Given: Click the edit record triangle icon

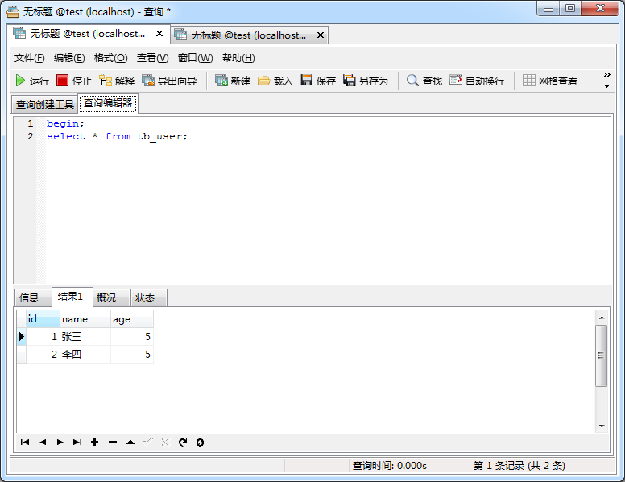Looking at the screenshot, I should (130, 442).
